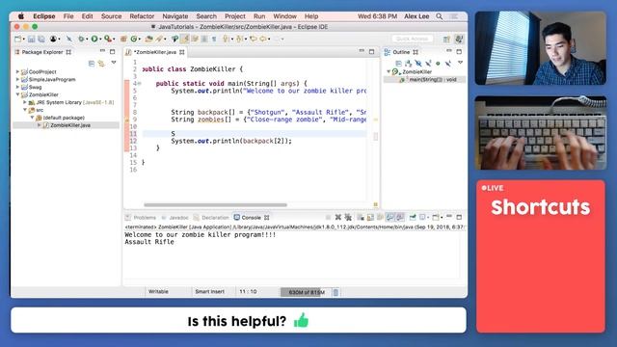Screen dimensions: 617x347
Task: Open the Run button dropdown arrow
Action: point(100,40)
